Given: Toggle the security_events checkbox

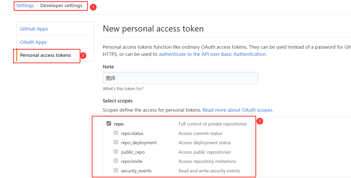Looking at the screenshot, I should (x=116, y=171).
